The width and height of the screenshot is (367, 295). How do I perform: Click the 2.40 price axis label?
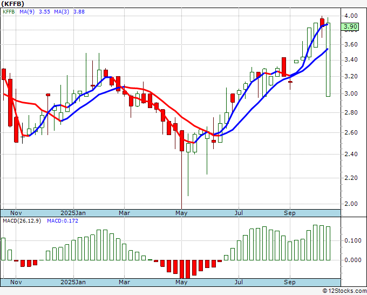(351, 154)
